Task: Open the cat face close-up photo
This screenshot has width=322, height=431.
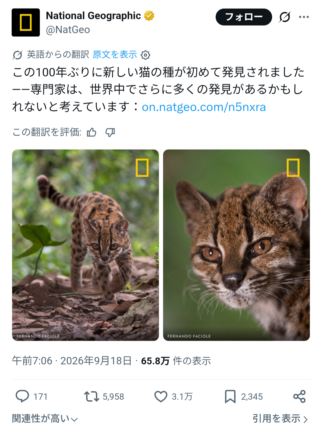Action: [236, 245]
